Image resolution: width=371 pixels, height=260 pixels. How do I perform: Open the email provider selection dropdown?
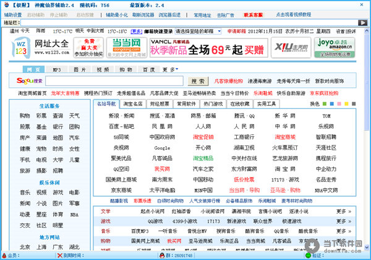(x=197, y=30)
